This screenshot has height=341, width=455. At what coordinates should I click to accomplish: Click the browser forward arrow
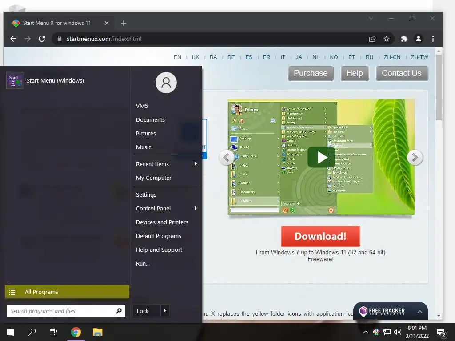[28, 39]
